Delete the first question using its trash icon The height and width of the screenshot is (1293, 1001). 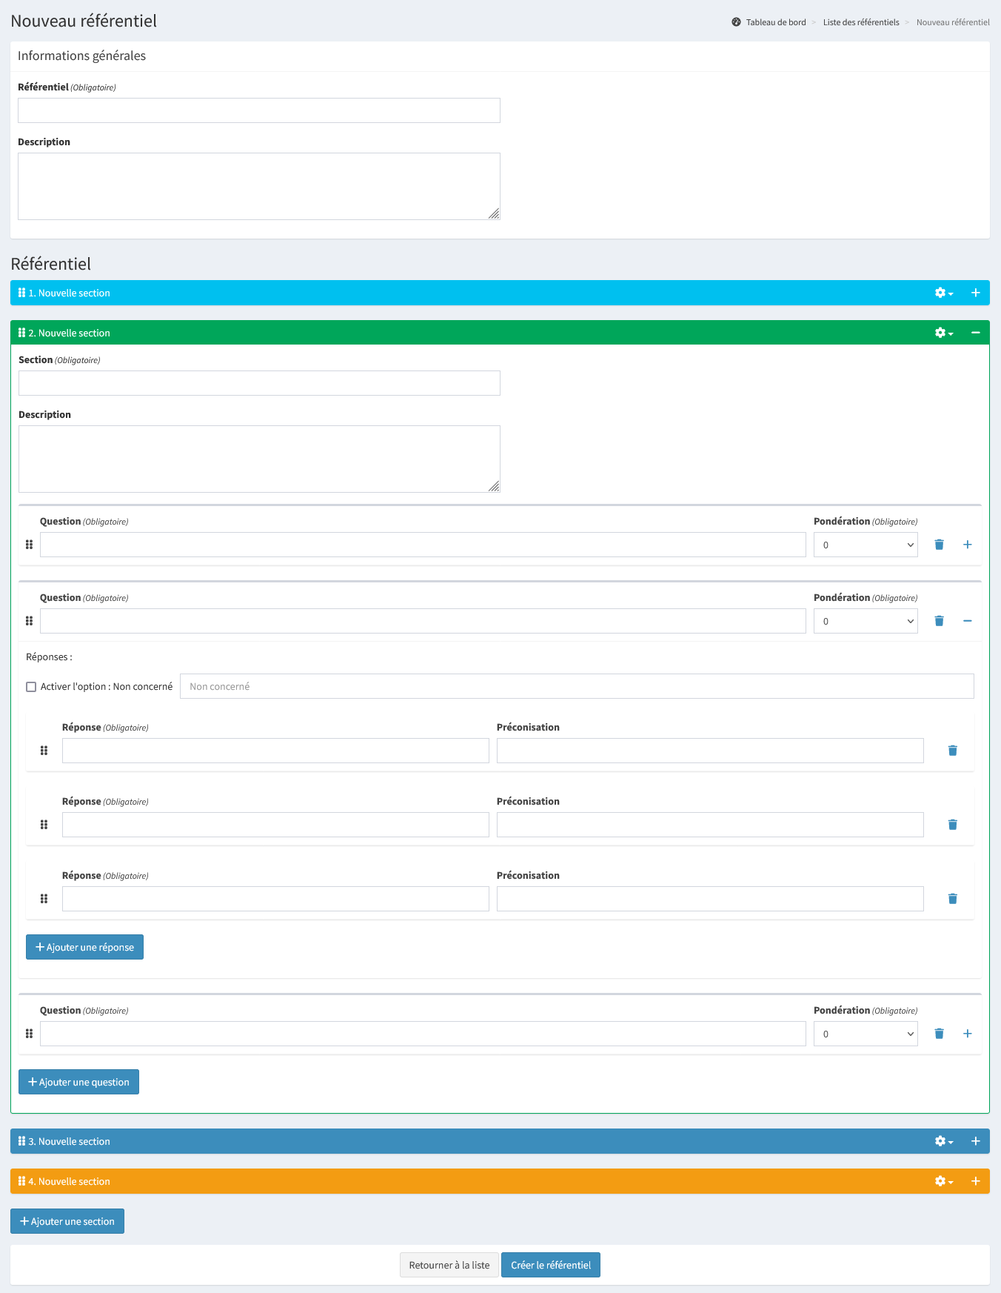939,545
